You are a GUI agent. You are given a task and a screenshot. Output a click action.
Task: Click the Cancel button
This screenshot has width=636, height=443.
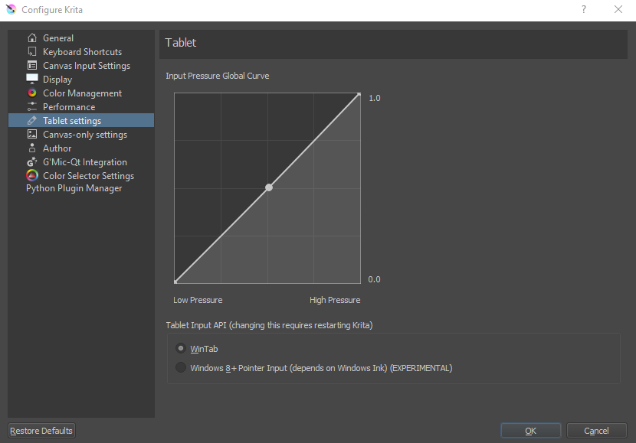tap(596, 431)
